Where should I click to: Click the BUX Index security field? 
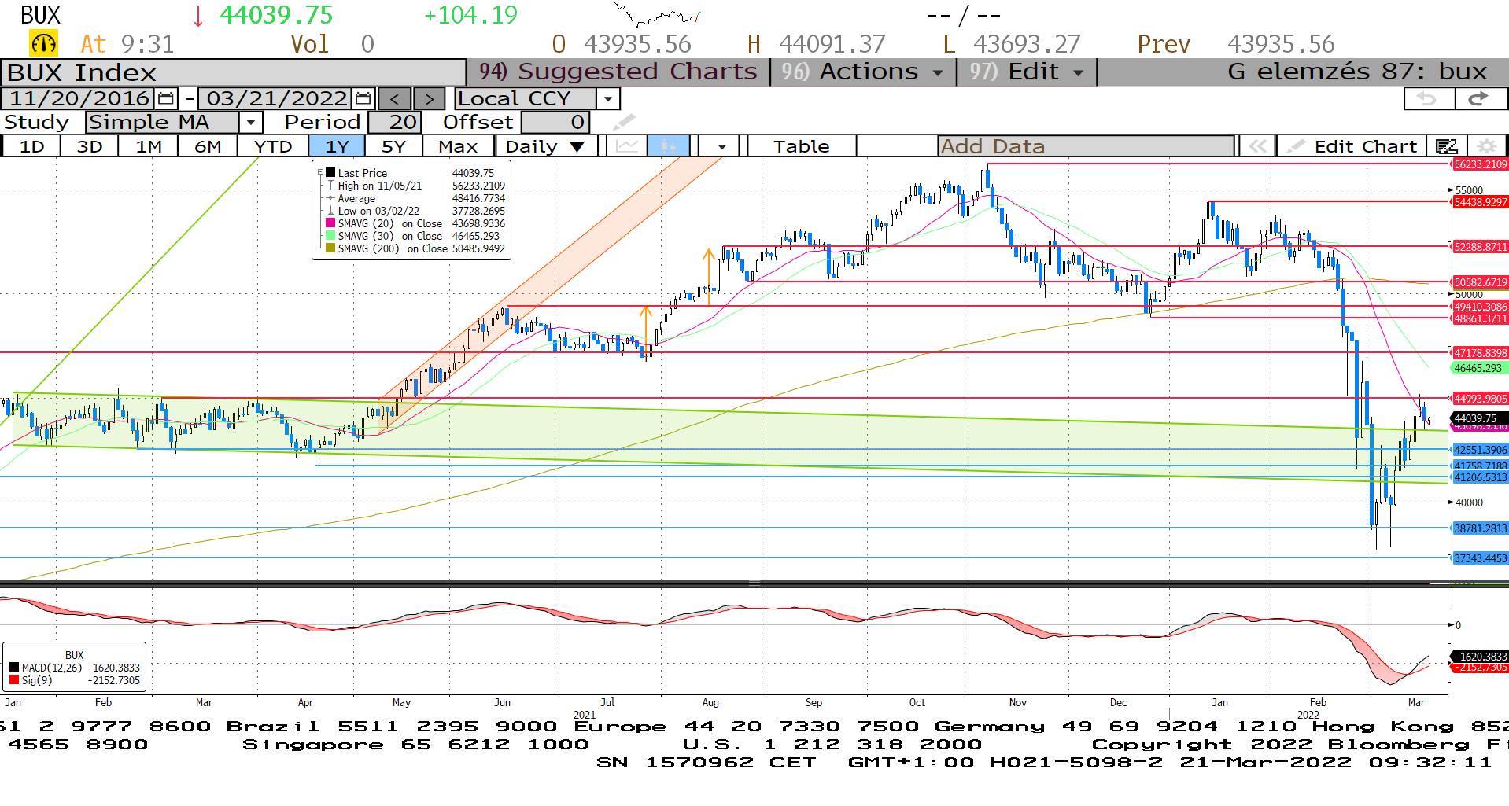tap(234, 72)
